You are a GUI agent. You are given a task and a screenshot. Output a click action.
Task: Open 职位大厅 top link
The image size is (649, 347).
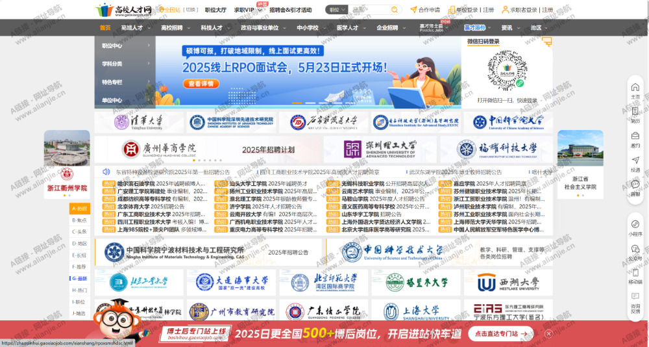(215, 10)
